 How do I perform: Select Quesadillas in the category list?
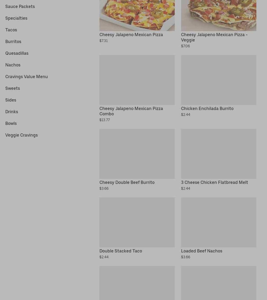tap(17, 53)
